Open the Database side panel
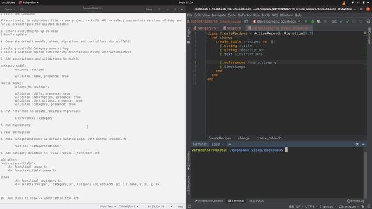Image resolution: width=372 pixels, height=209 pixels. pyautogui.click(x=370, y=35)
